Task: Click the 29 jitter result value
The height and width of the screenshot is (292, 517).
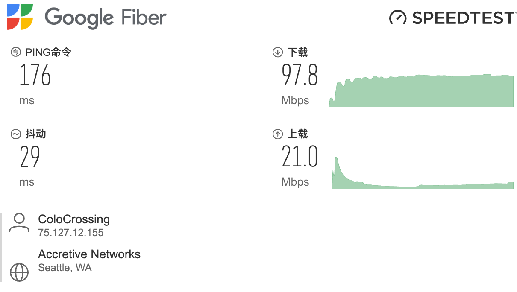Action: [30, 157]
